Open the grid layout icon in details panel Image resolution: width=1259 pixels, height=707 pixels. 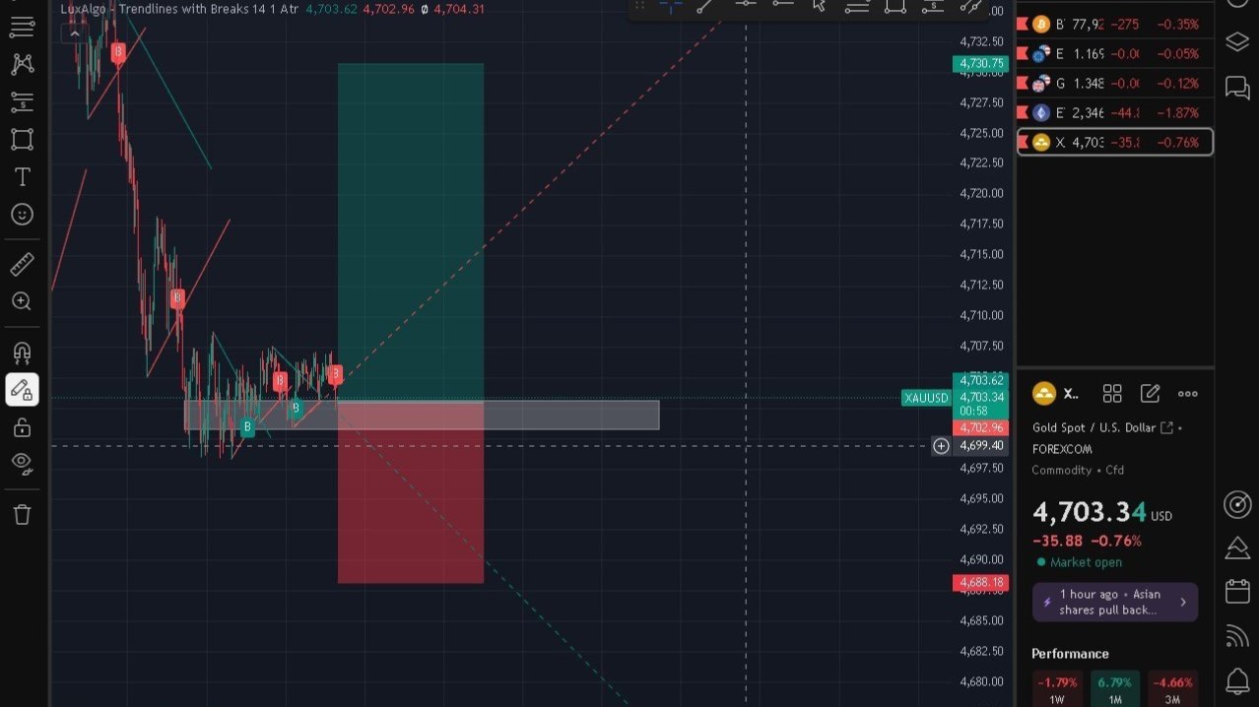1112,394
